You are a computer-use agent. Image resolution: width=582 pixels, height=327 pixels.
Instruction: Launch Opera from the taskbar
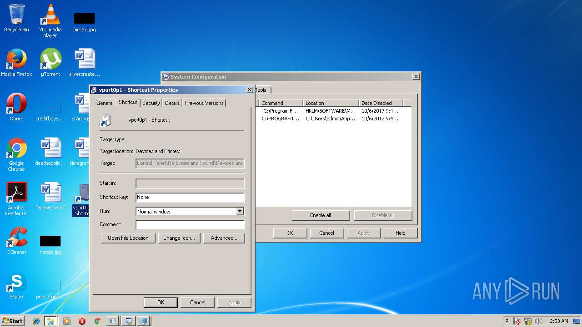coord(82,321)
